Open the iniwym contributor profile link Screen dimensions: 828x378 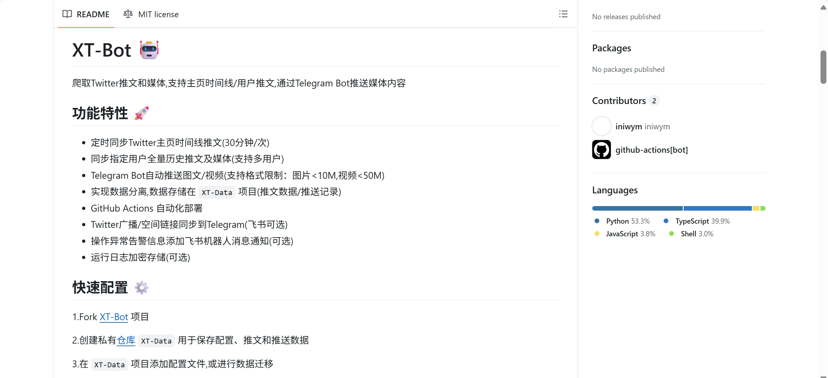642,126
